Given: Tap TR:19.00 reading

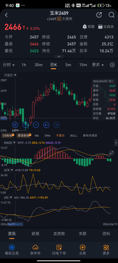Looking at the screenshot, I should 35,170.
